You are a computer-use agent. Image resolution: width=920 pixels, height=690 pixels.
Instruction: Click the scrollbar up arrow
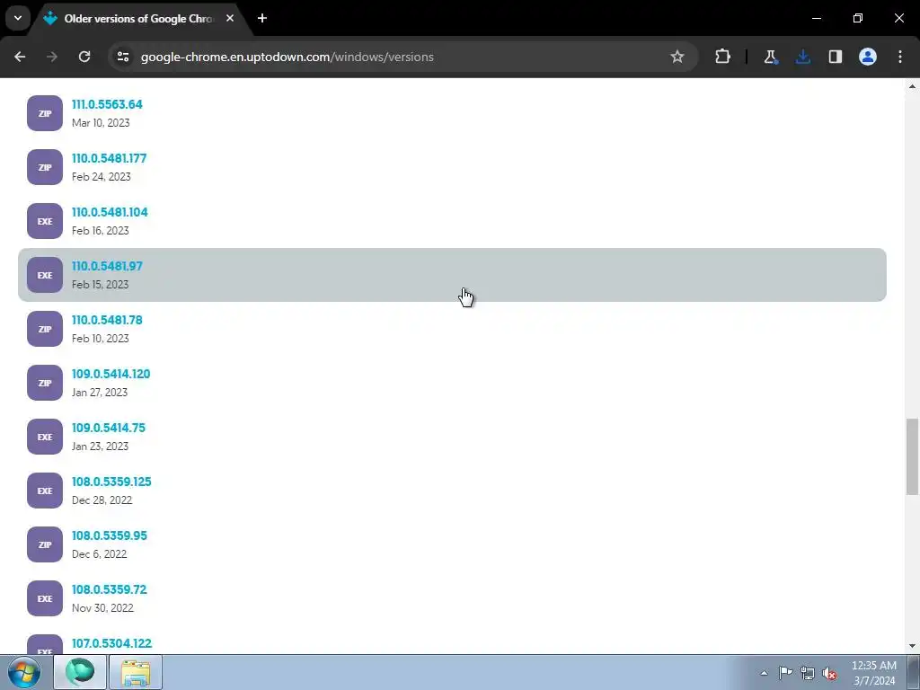point(912,86)
